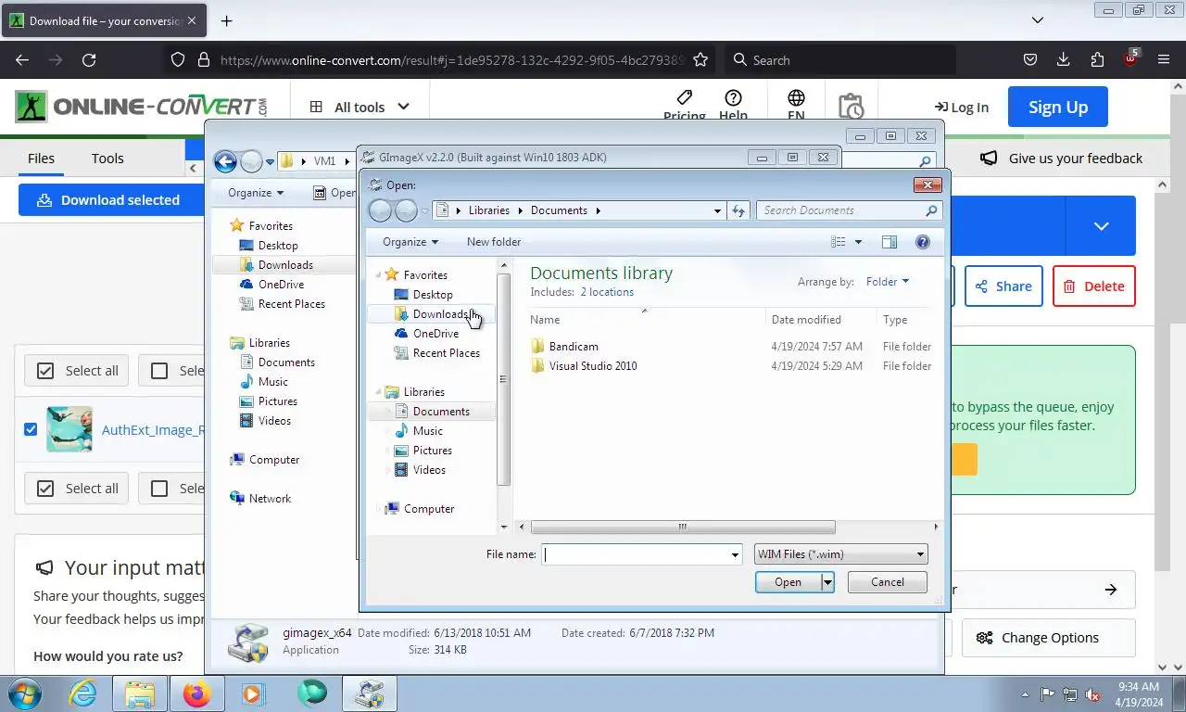Select the Download file browser tab
The width and height of the screenshot is (1186, 712).
point(104,20)
